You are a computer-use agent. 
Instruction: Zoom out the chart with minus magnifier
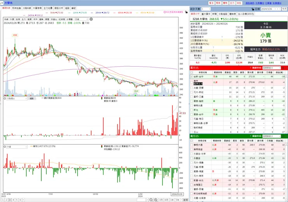[151, 200]
